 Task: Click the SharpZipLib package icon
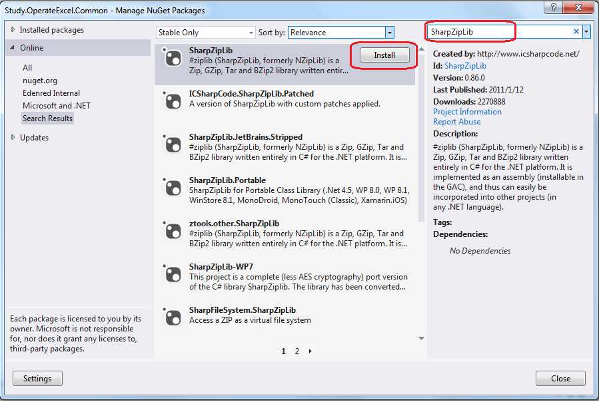click(x=173, y=58)
